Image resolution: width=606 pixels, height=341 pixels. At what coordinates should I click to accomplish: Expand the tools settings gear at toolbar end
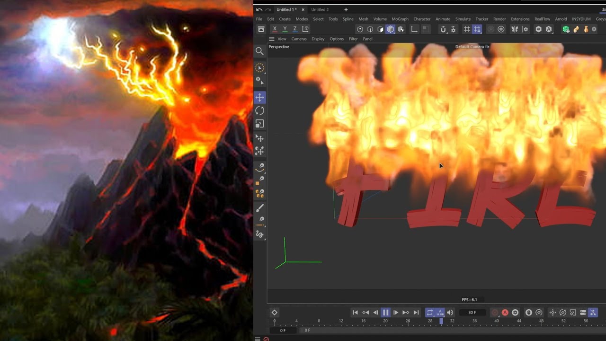[594, 29]
